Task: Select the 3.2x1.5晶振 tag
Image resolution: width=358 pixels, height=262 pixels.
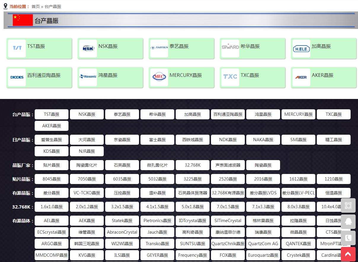Action: click(122, 207)
